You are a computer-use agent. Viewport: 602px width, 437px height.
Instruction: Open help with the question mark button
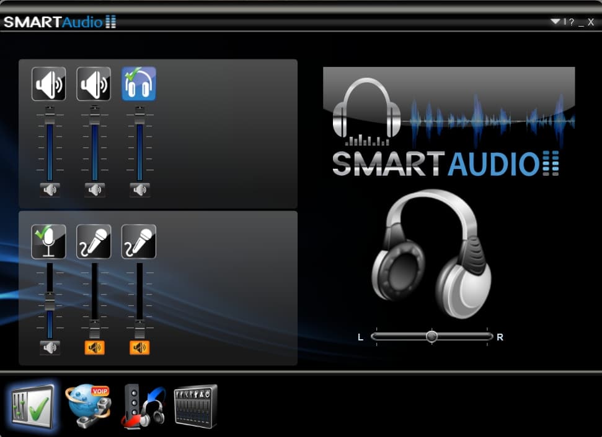[572, 22]
